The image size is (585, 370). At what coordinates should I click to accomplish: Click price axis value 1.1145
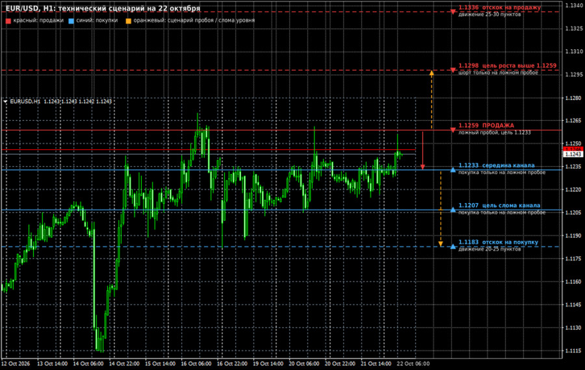click(x=573, y=305)
